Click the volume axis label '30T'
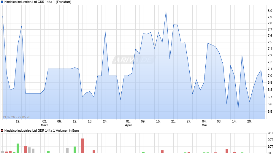Viewport: 279px width, 156px height. click(270, 133)
